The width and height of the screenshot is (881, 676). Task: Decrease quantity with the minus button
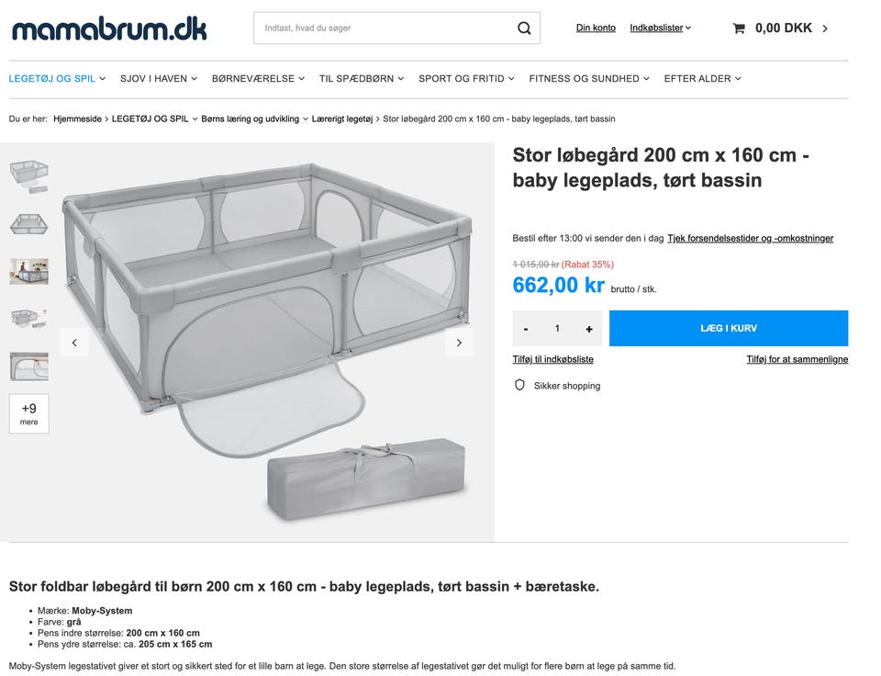point(526,329)
